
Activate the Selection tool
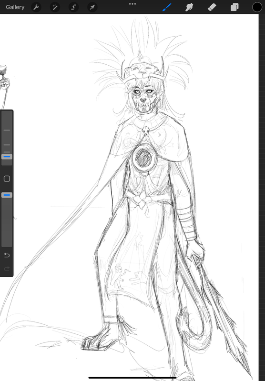(74, 7)
